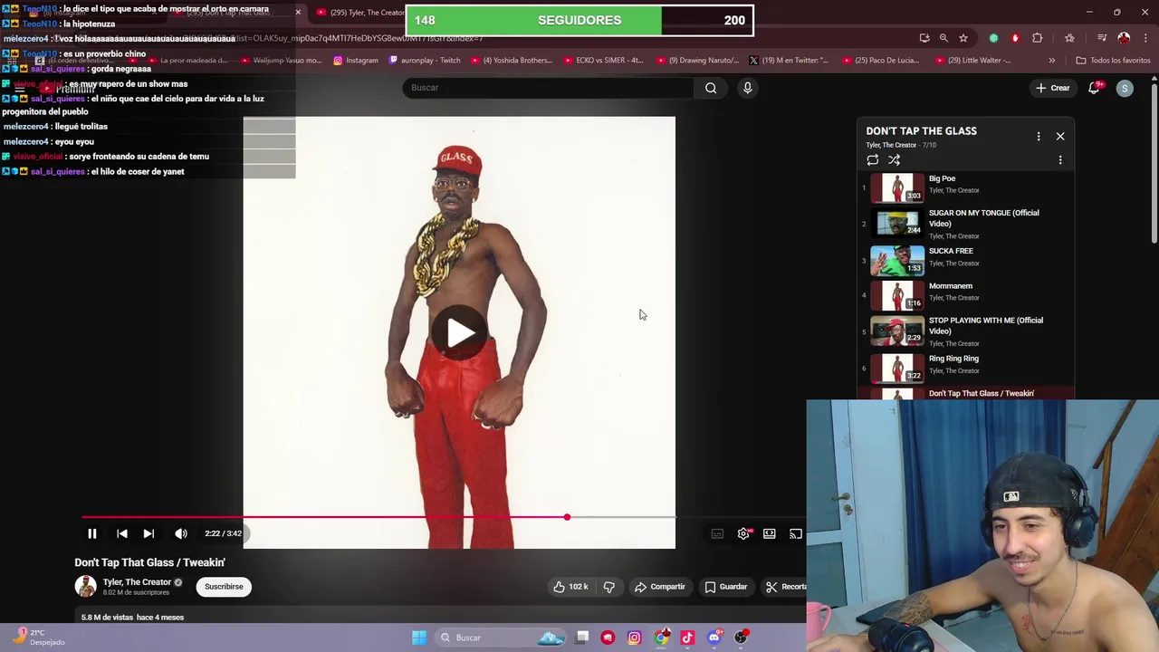Open the Tyler, The Creator channel name link
Screen dimensions: 1159x652
137,582
